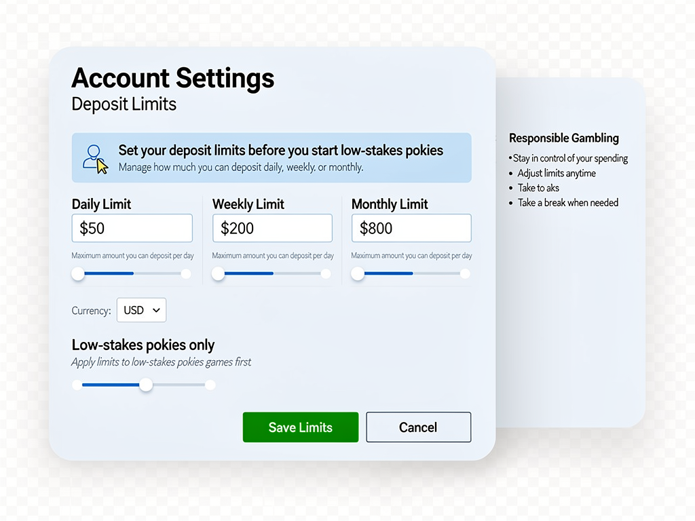The width and height of the screenshot is (695, 521).
Task: Click the Weekly Limit amount field
Action: pyautogui.click(x=272, y=228)
